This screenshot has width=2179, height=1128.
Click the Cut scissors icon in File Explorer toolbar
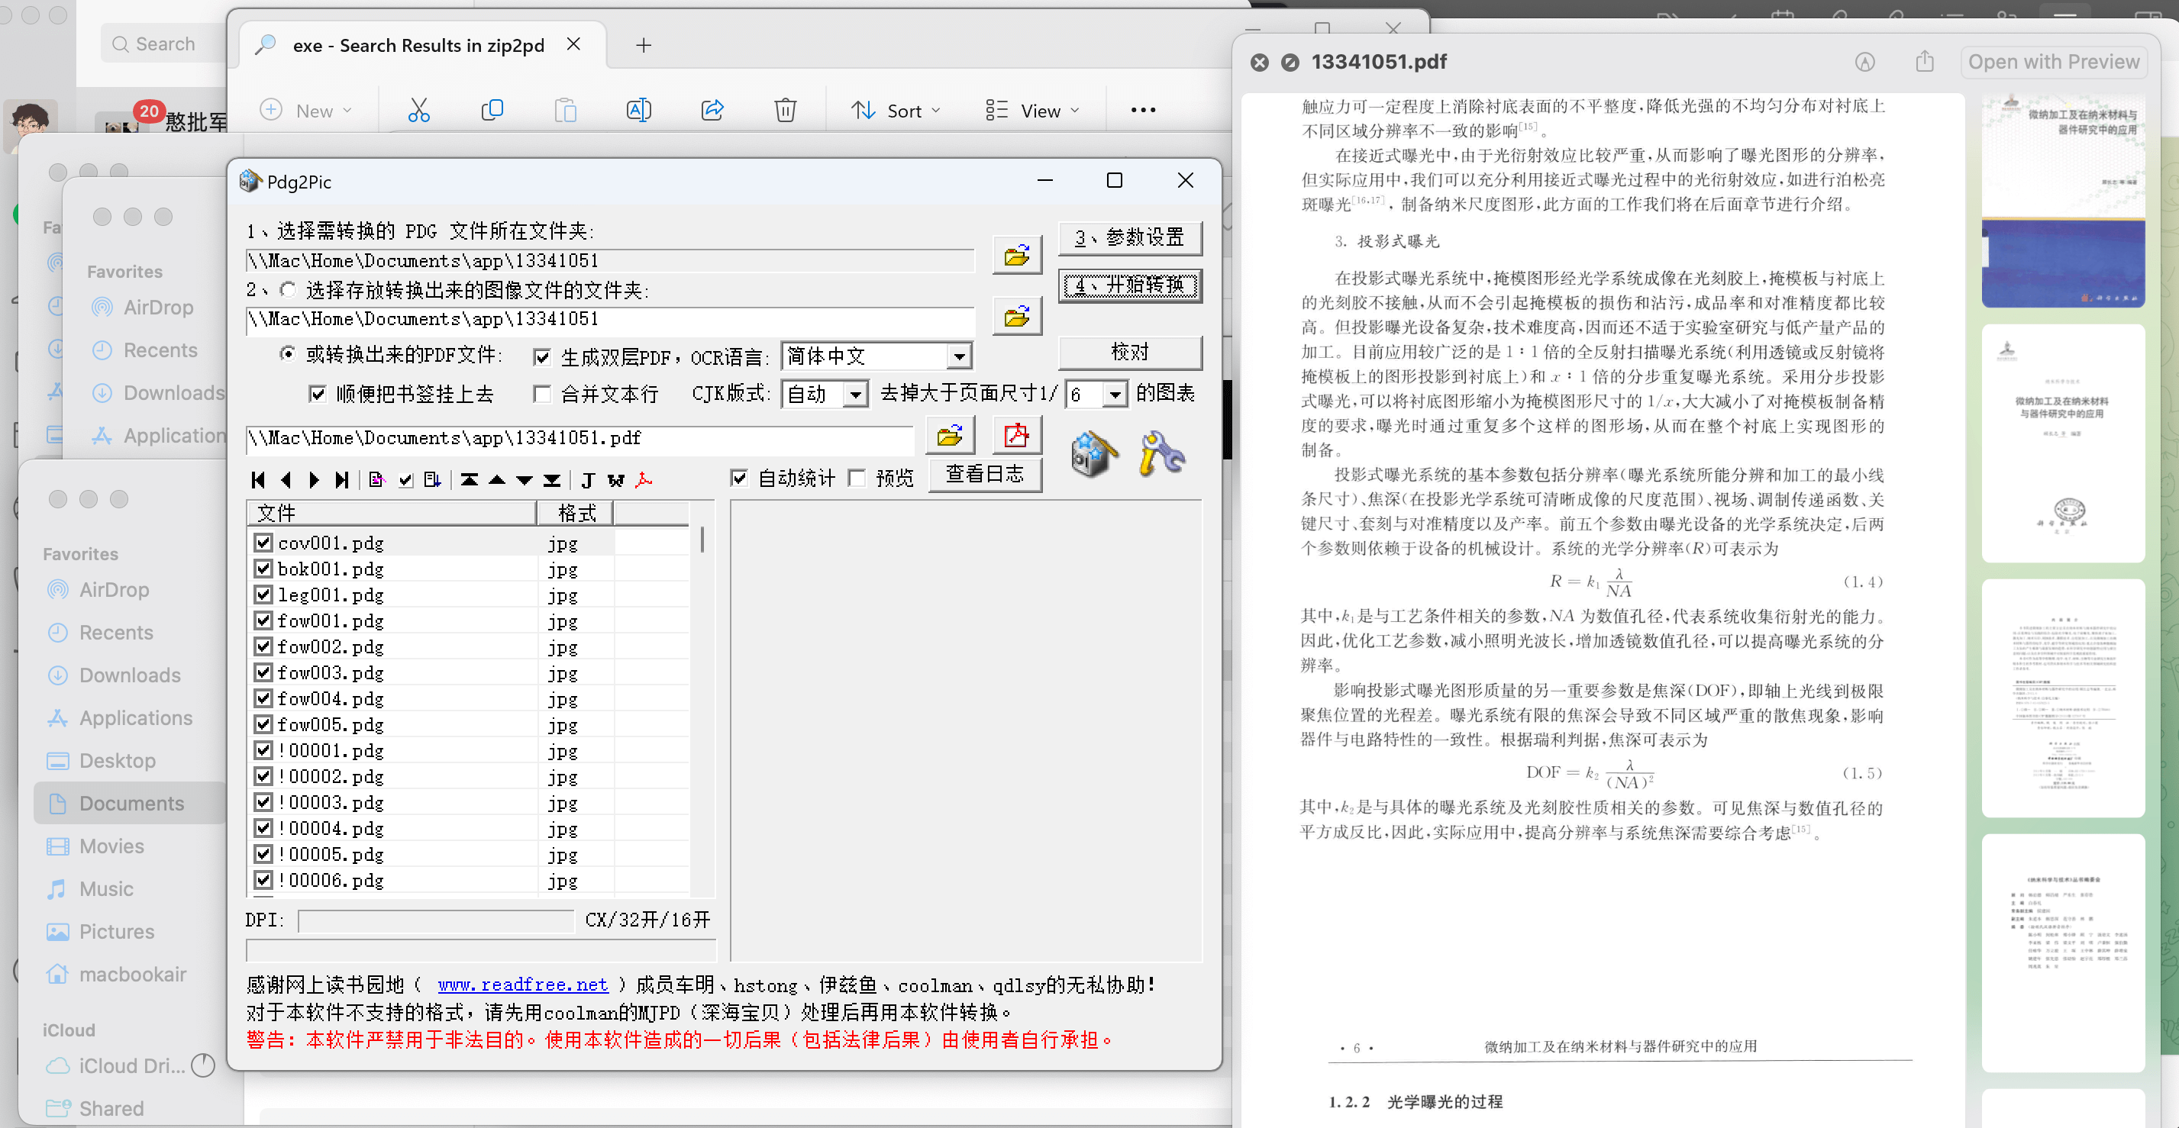[418, 109]
